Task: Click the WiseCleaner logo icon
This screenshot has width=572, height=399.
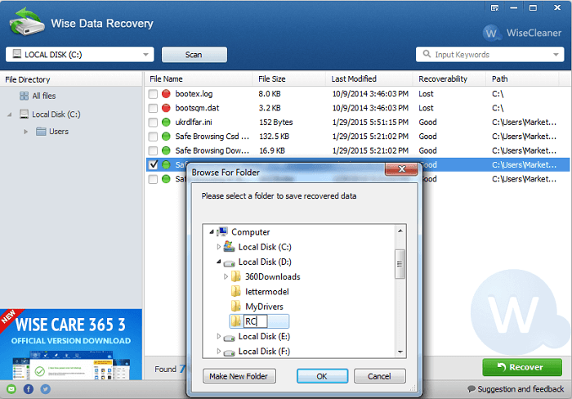Action: 491,34
